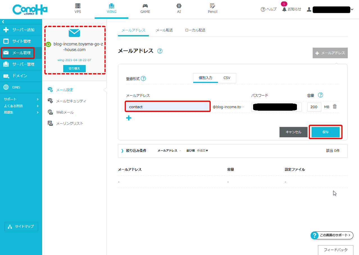359x255 pixels.
Task: Click the help icon beside 登録形式
Action: click(143, 78)
